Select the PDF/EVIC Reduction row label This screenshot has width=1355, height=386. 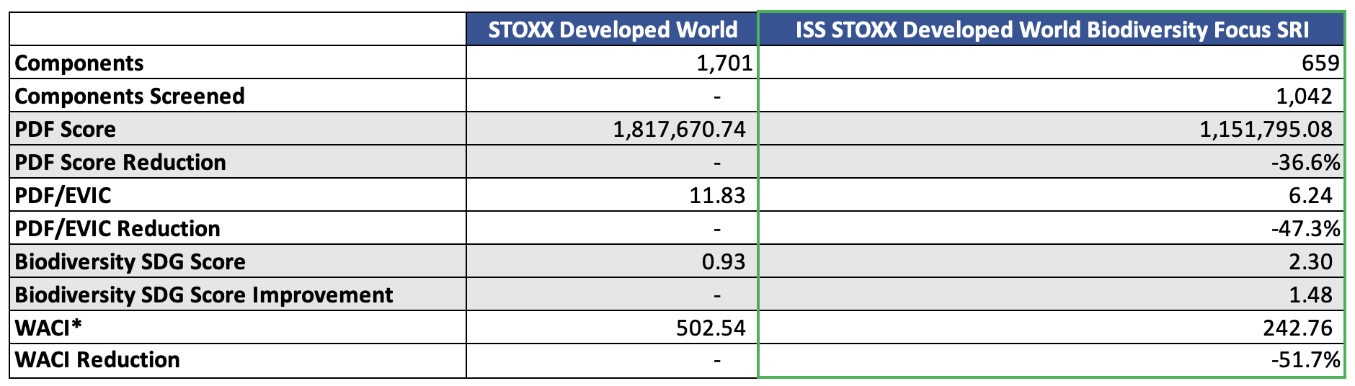click(x=117, y=229)
